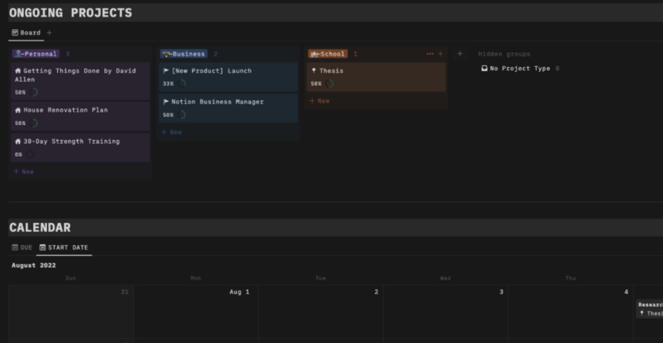Viewport: 663px width, 343px height.
Task: Click the progress ring on the Thesis card
Action: (329, 84)
